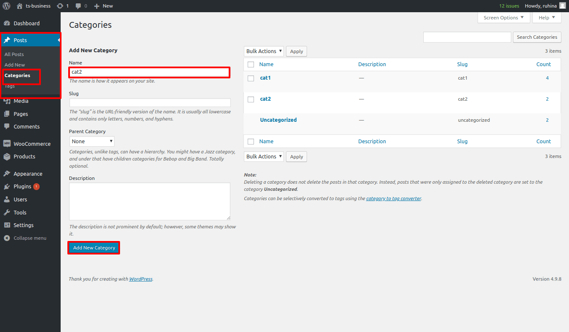
Task: Collapse the sidebar menu arrow icon
Action: (7, 238)
